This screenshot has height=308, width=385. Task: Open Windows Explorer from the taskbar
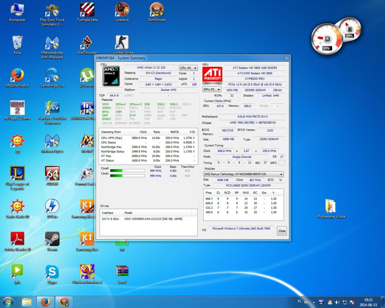click(x=27, y=302)
